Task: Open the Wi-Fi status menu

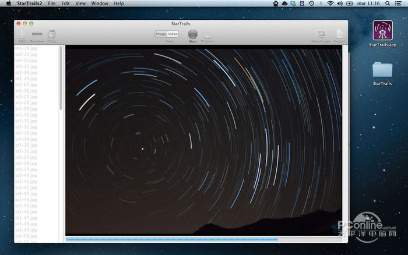Action: click(330, 3)
